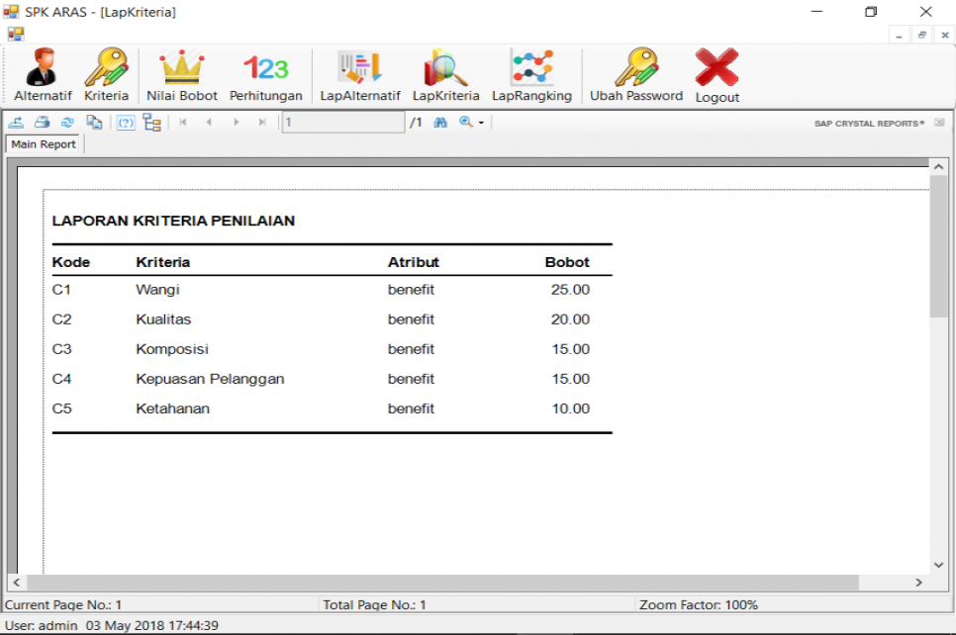Click the find text binoculars icon
The image size is (956, 635).
440,123
